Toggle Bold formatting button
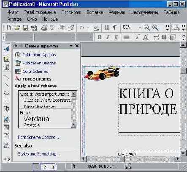The width and height of the screenshot is (187, 172). (100, 37)
